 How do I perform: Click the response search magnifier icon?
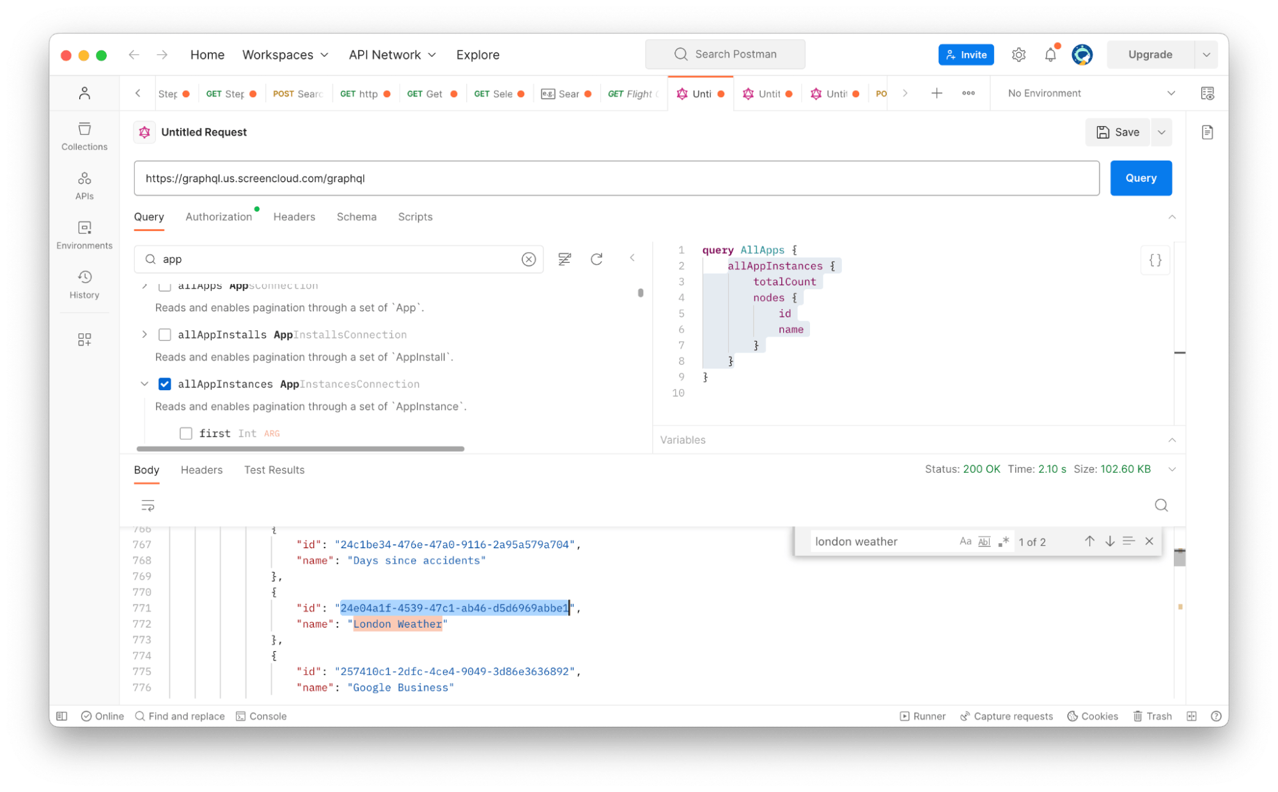point(1161,505)
